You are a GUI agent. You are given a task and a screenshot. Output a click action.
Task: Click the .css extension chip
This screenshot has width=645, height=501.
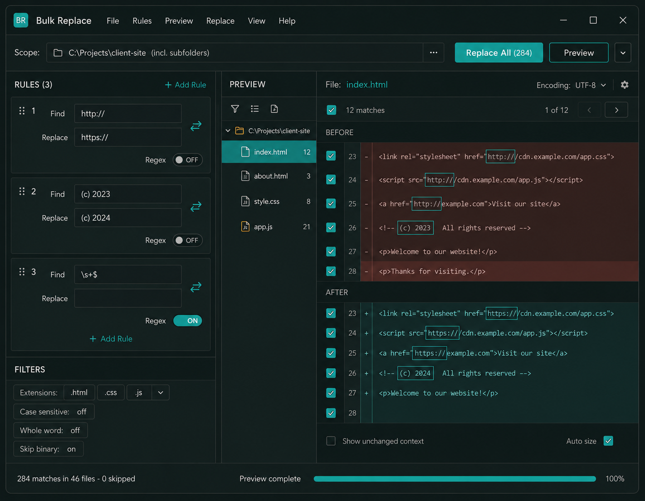pos(111,392)
